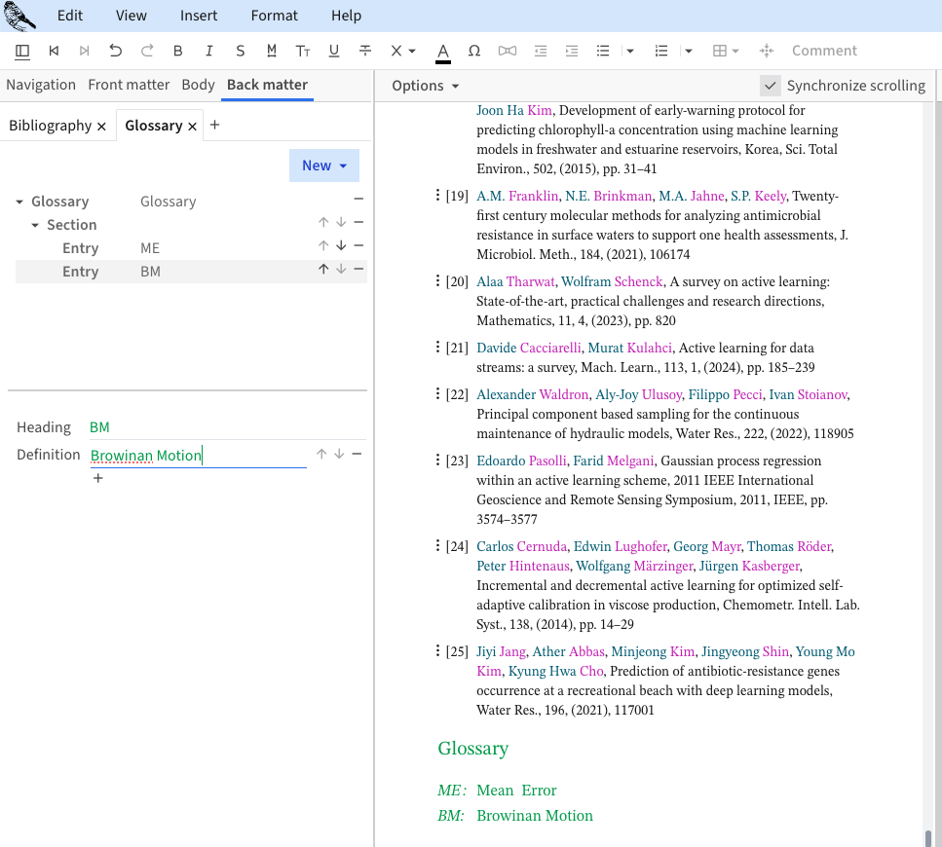Apply italic formatting from the toolbar
The height and width of the screenshot is (847, 942).
click(208, 51)
